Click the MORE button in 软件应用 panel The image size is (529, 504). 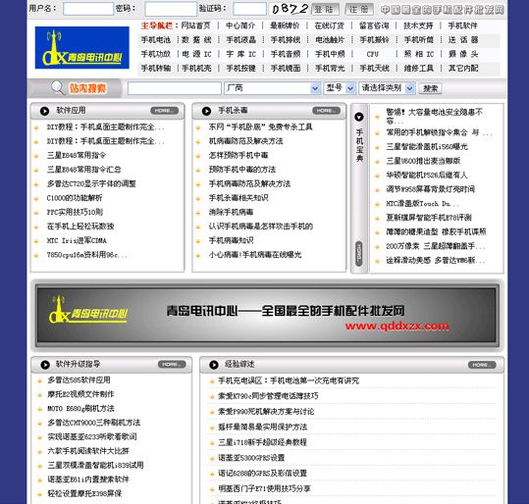tap(164, 111)
